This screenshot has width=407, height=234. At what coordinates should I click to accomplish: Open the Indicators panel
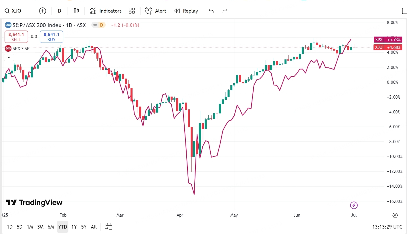coord(106,11)
